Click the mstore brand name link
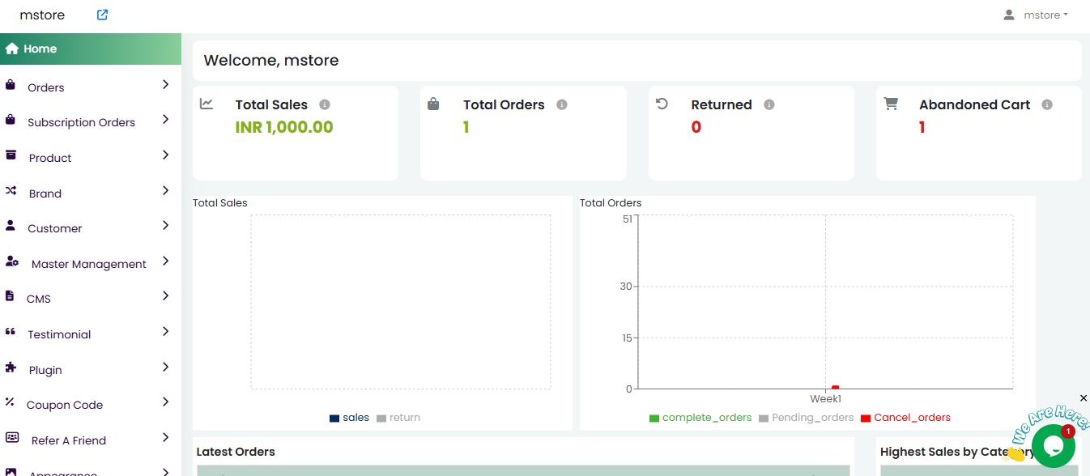1090x476 pixels. 42,15
